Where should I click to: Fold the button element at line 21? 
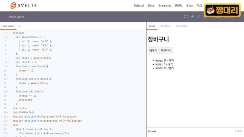tap(8, 116)
